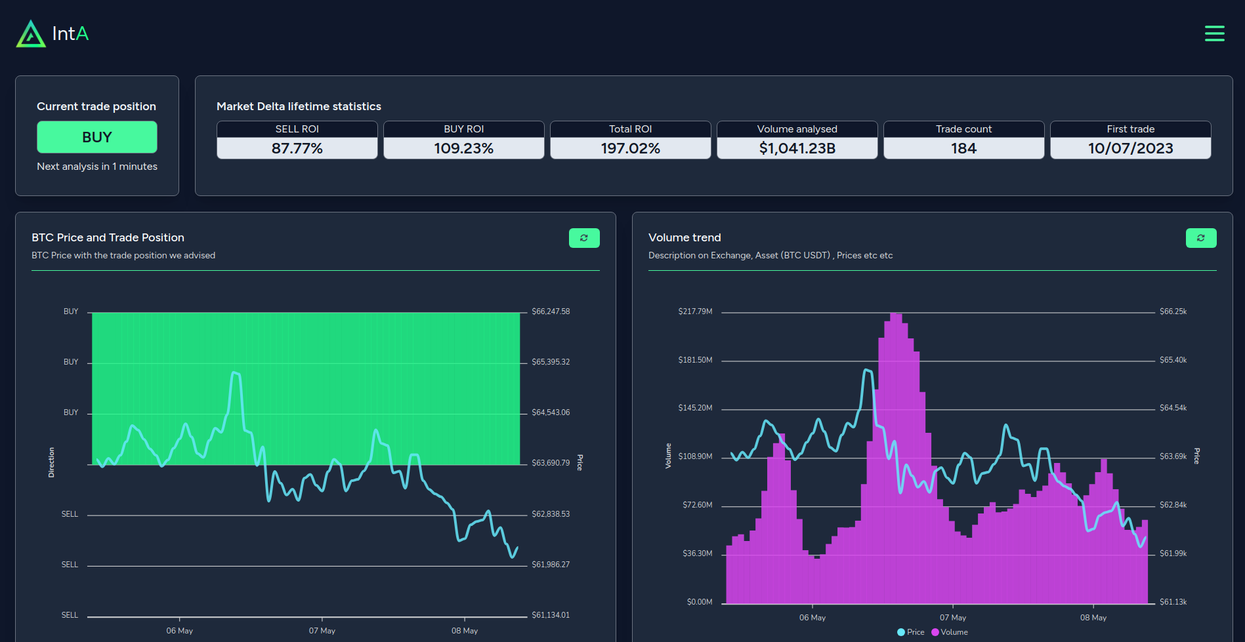Viewport: 1245px width, 642px height.
Task: Refresh the BTC Price and Trade Position chart
Action: tap(584, 238)
